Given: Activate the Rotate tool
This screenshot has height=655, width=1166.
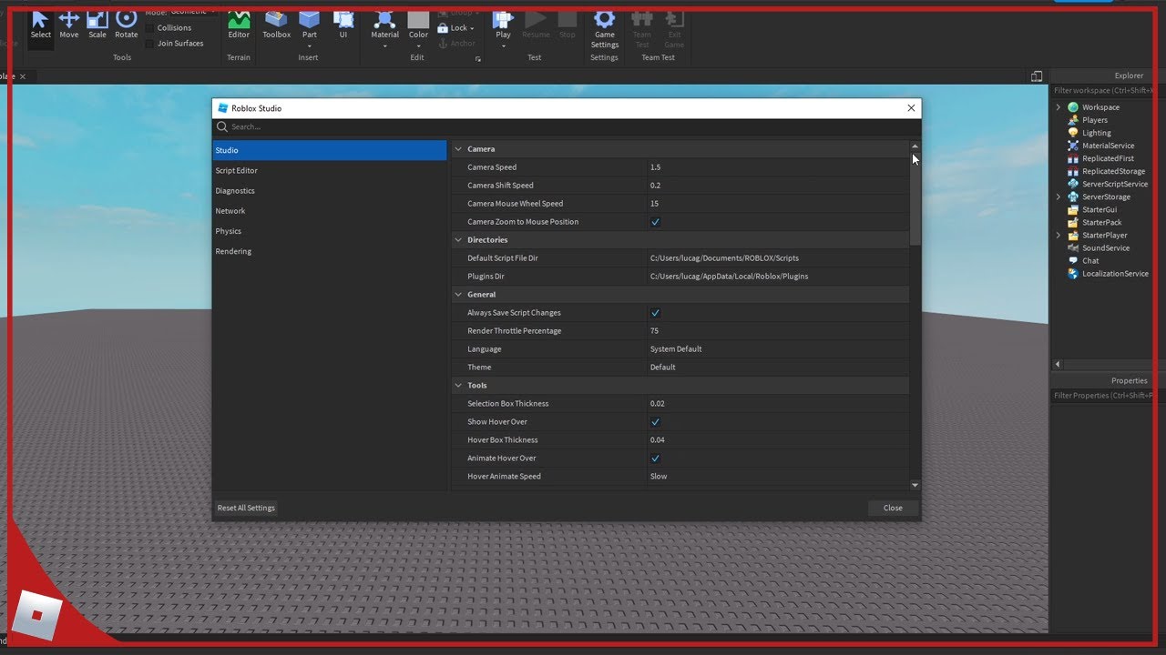Looking at the screenshot, I should tap(127, 23).
